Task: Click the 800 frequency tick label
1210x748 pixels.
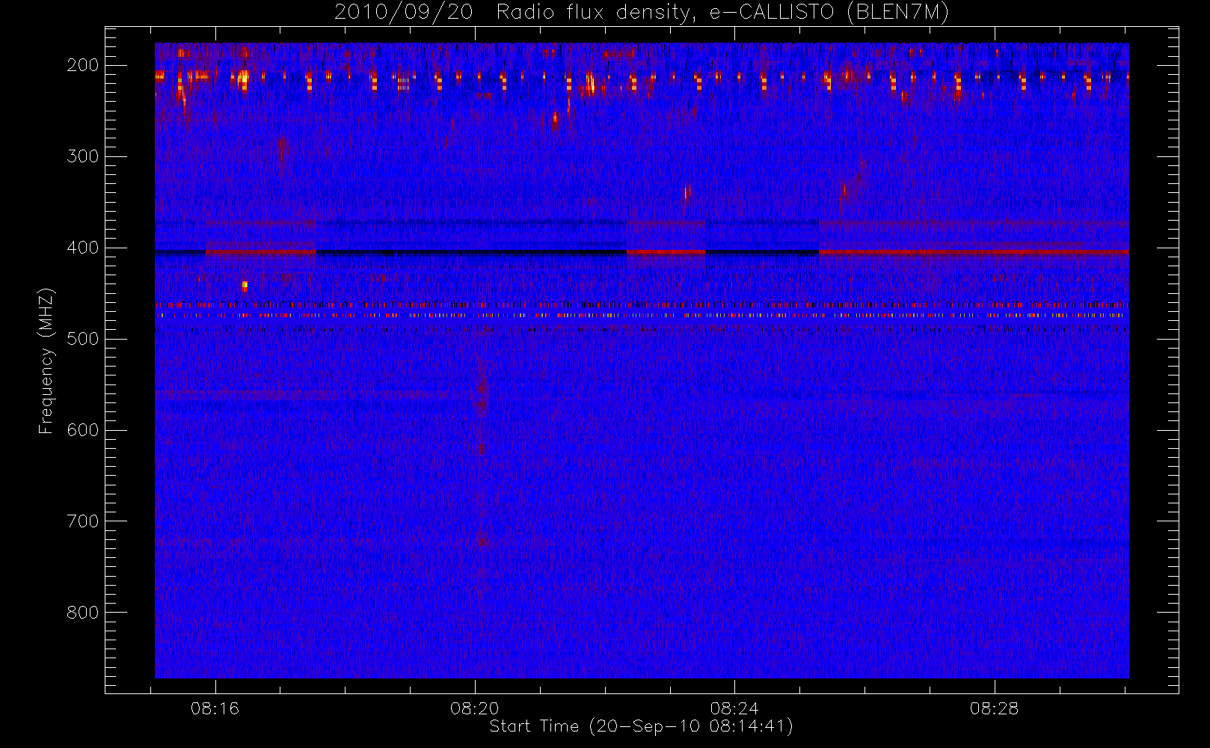Action: 83,613
